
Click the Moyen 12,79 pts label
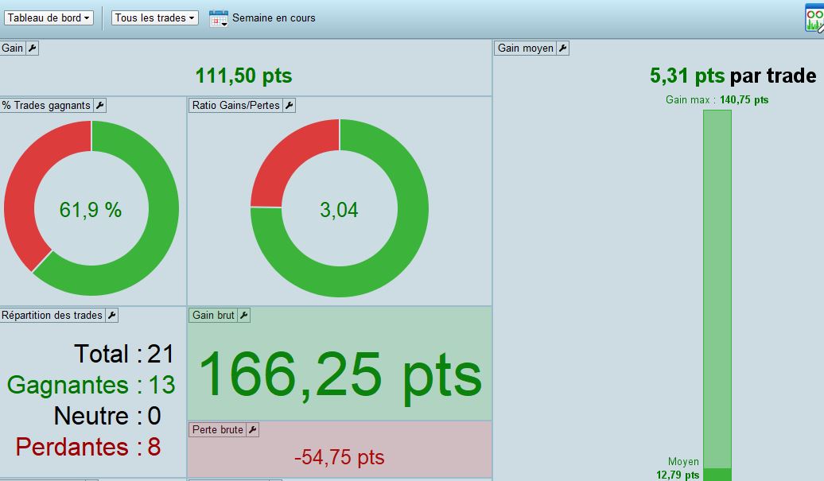tap(678, 468)
